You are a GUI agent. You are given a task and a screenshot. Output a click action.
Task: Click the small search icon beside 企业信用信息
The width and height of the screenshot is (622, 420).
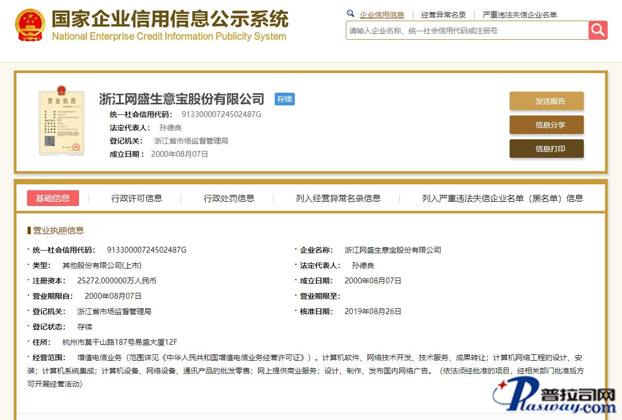click(351, 14)
